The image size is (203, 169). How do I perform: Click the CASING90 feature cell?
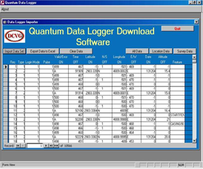[x=177, y=124]
